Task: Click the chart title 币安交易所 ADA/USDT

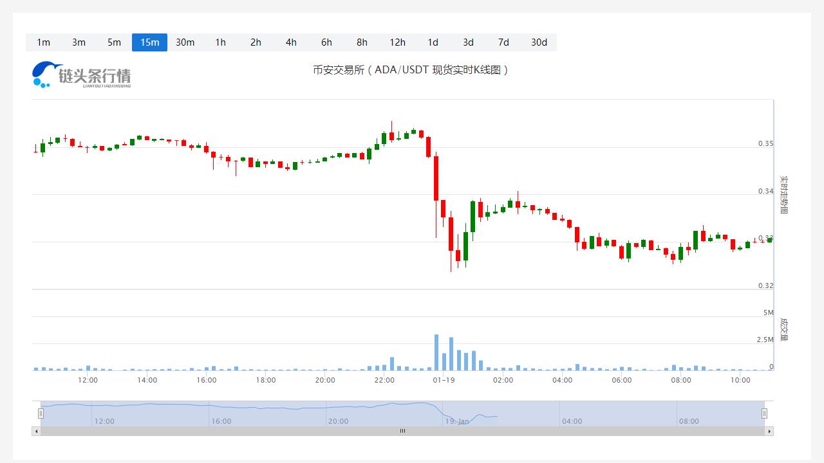Action: pos(411,69)
